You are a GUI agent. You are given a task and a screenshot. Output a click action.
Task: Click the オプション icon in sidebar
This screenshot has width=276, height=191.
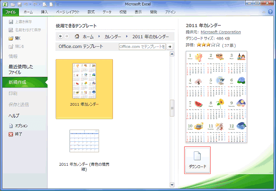[x=11, y=126]
